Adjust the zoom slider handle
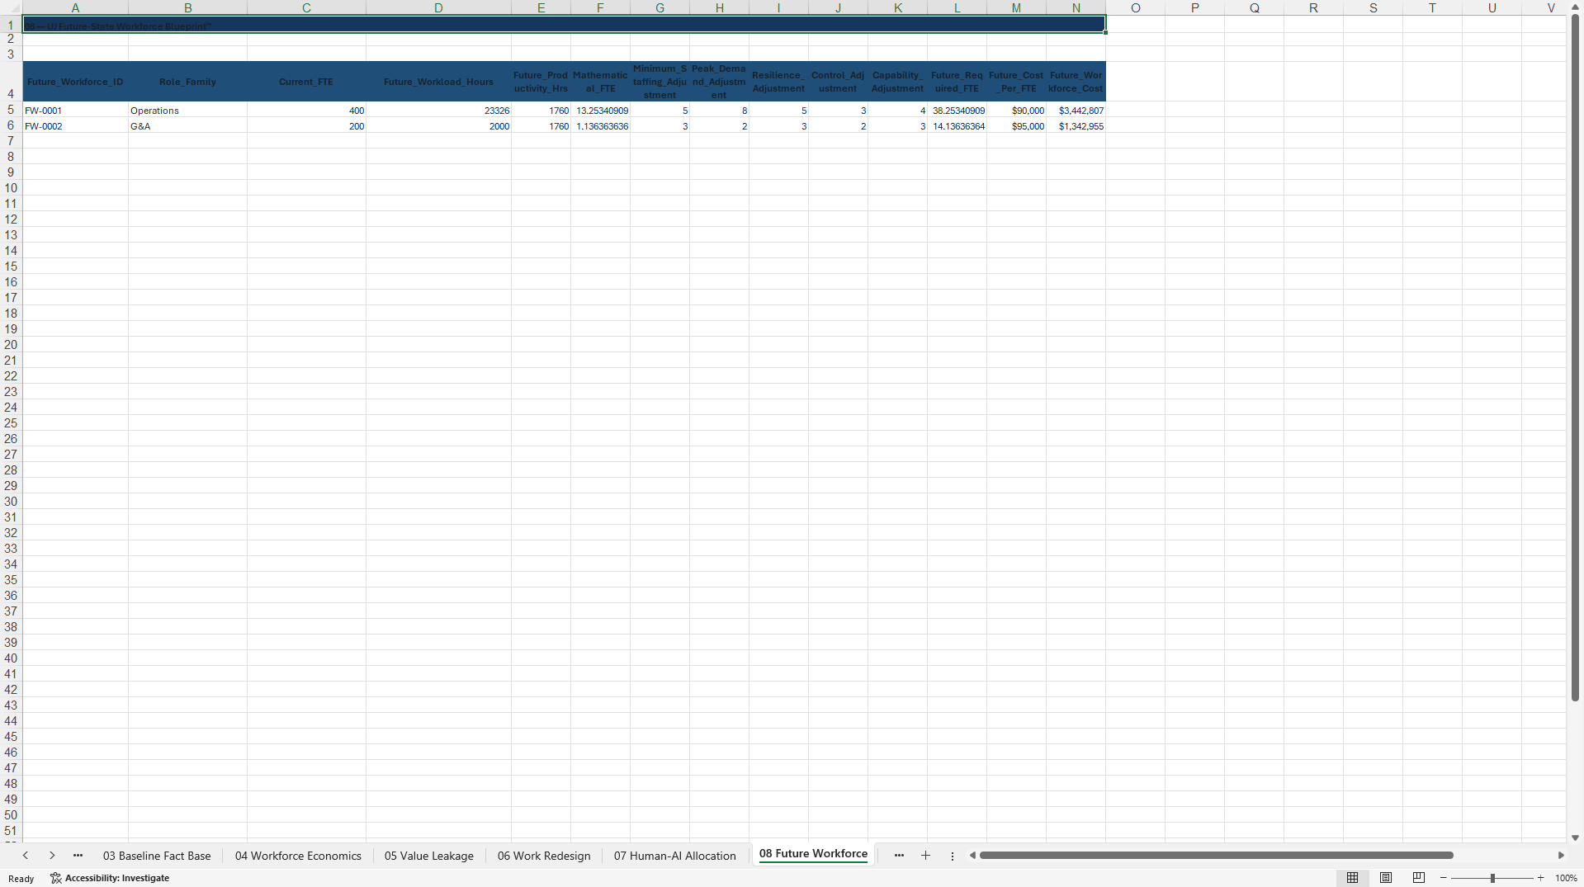The image size is (1584, 887). [1492, 878]
